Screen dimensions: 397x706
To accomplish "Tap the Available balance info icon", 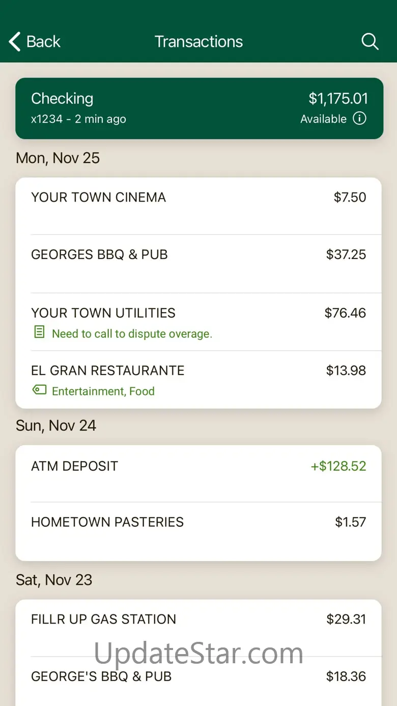I will click(x=359, y=119).
